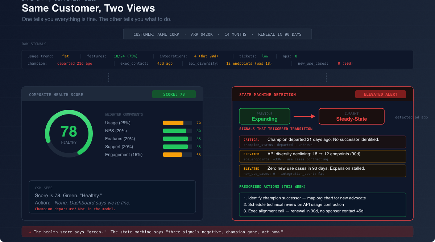The image size is (435, 242).
Task: Click champion value 'departed 21d ago'
Action: coord(75,63)
